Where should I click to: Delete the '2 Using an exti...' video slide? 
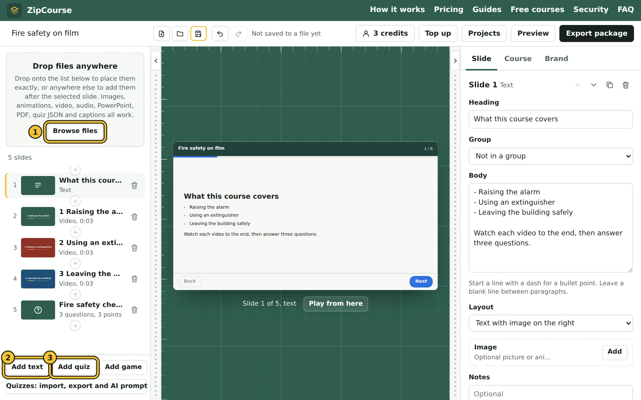pyautogui.click(x=135, y=248)
